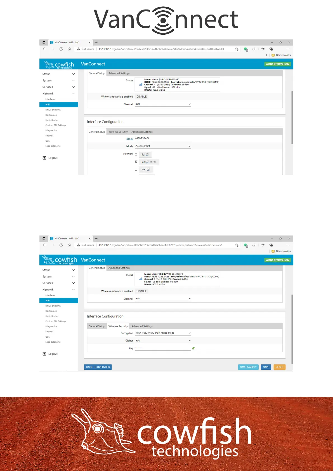Open the three-dot menu in upper browser
This screenshot has width=333, height=471.
(288, 49)
